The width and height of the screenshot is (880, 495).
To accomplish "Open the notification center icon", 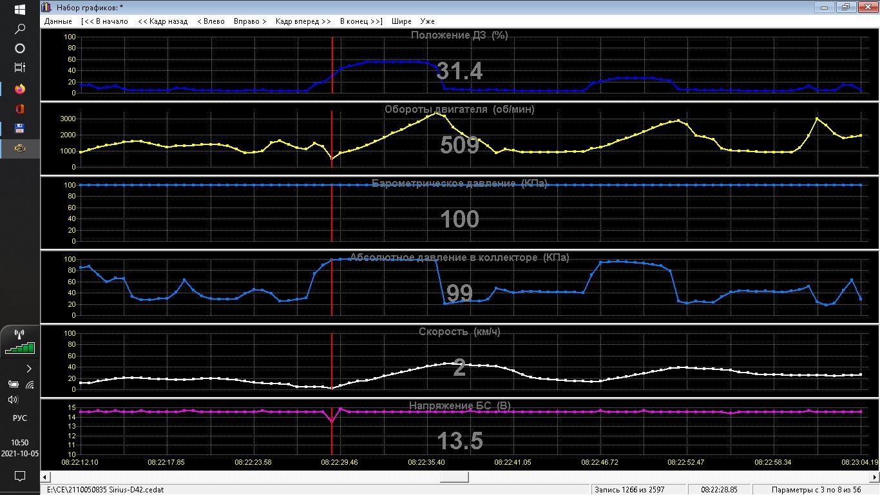I will [20, 476].
